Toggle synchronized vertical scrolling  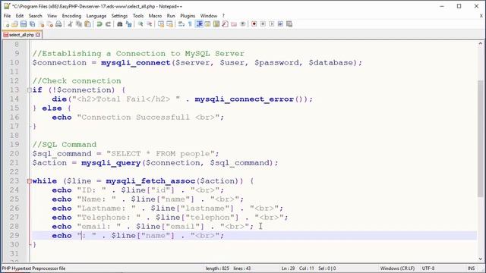point(161,24)
